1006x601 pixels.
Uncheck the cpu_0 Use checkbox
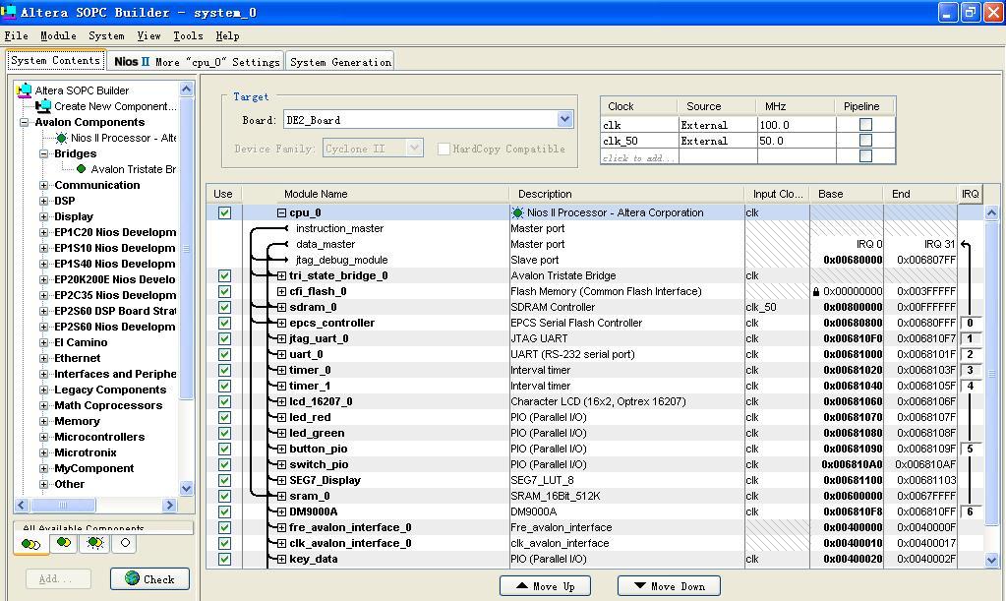pos(224,212)
